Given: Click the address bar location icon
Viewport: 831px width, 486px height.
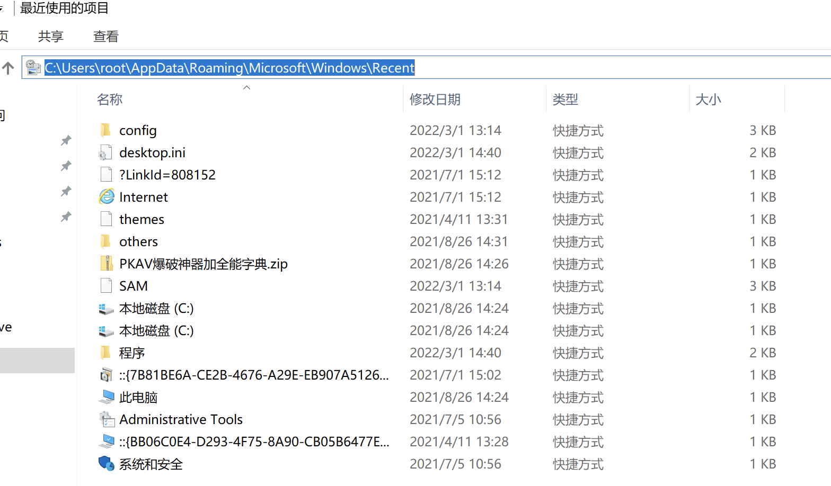Looking at the screenshot, I should tap(33, 67).
